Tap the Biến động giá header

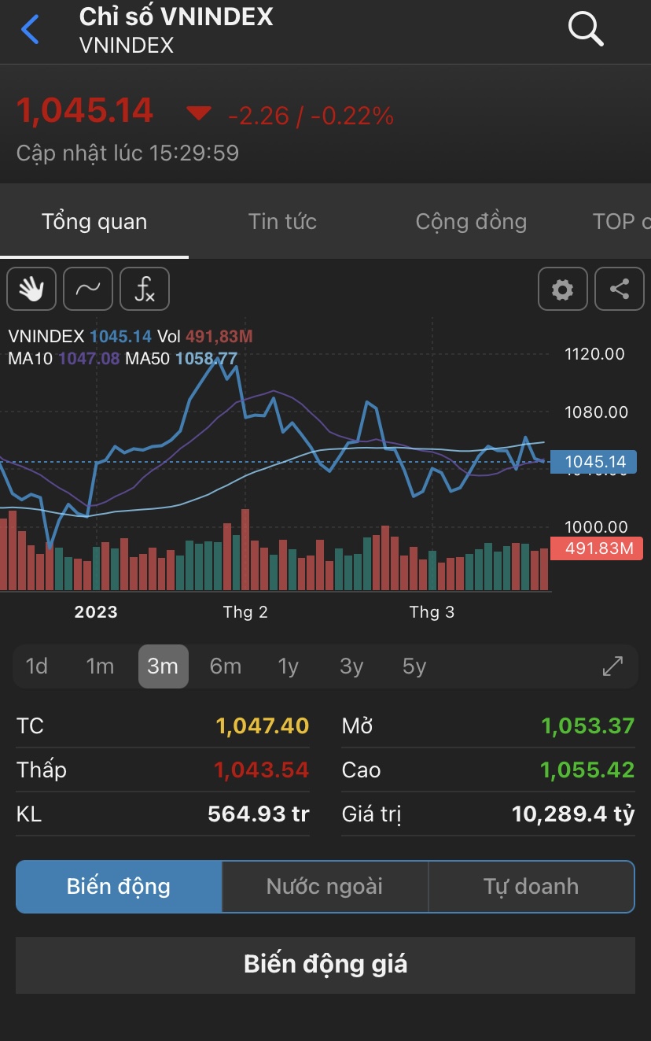tap(325, 965)
